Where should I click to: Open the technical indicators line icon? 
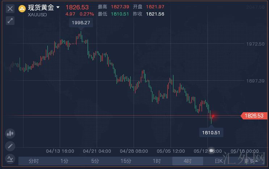point(10,159)
